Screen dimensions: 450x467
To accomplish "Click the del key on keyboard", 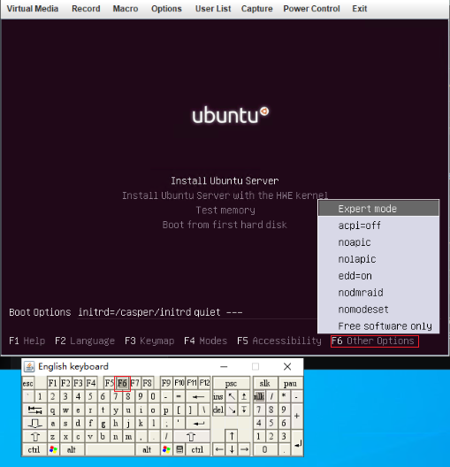I will click(218, 410).
